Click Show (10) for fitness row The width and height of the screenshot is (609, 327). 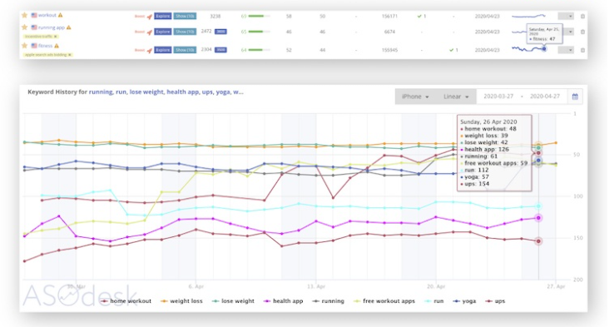(x=185, y=50)
